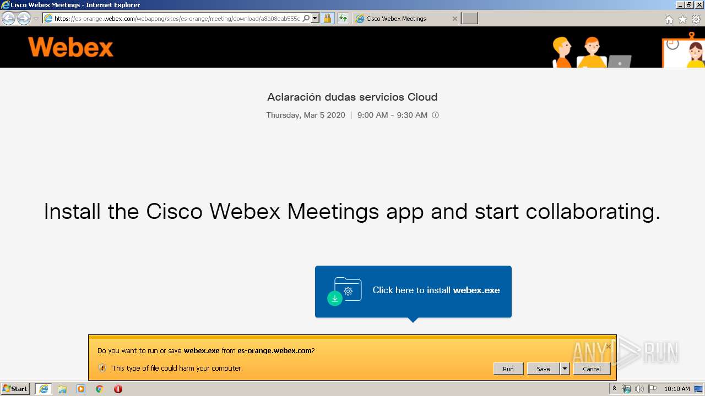Image resolution: width=705 pixels, height=396 pixels.
Task: Go forward with the IE Forward arrow
Action: click(24, 19)
